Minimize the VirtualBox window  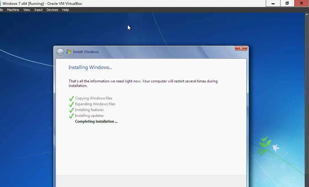click(273, 3)
